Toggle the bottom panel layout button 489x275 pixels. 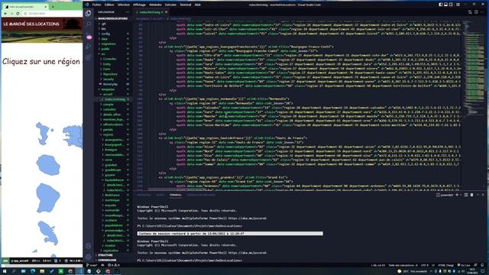[x=446, y=5]
